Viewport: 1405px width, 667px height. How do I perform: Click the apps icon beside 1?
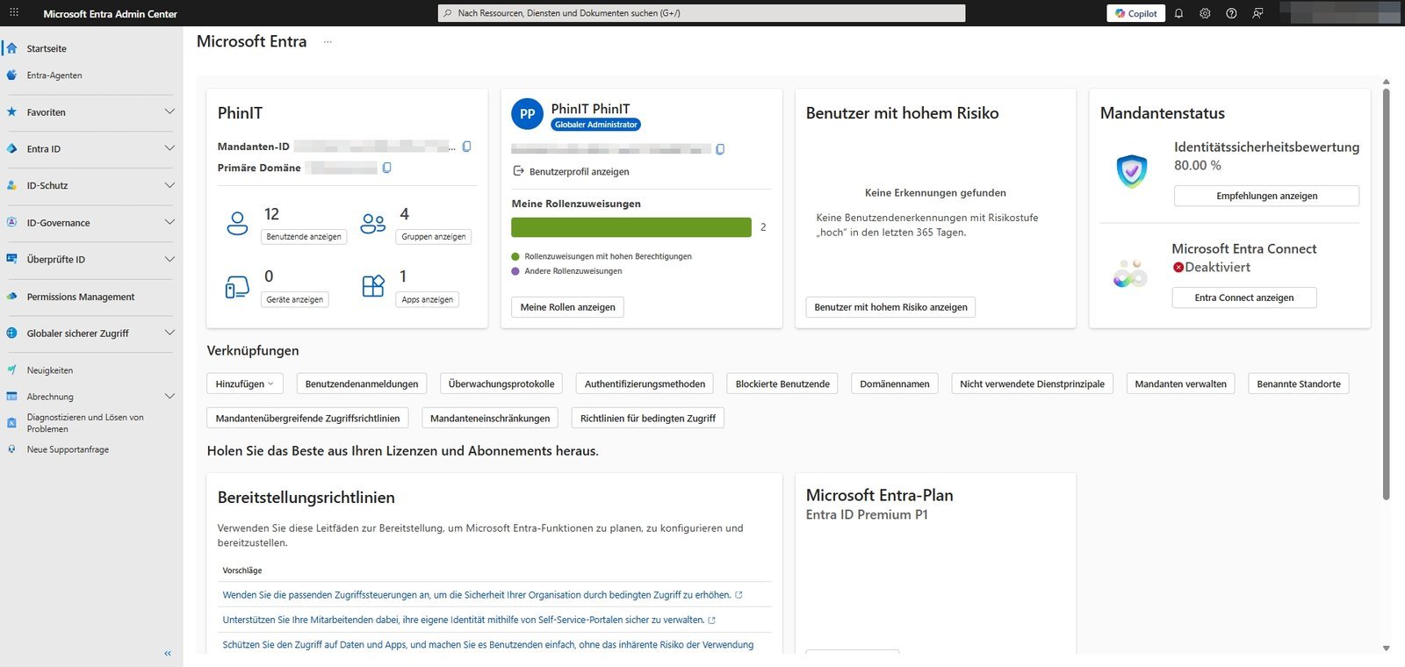pyautogui.click(x=373, y=286)
